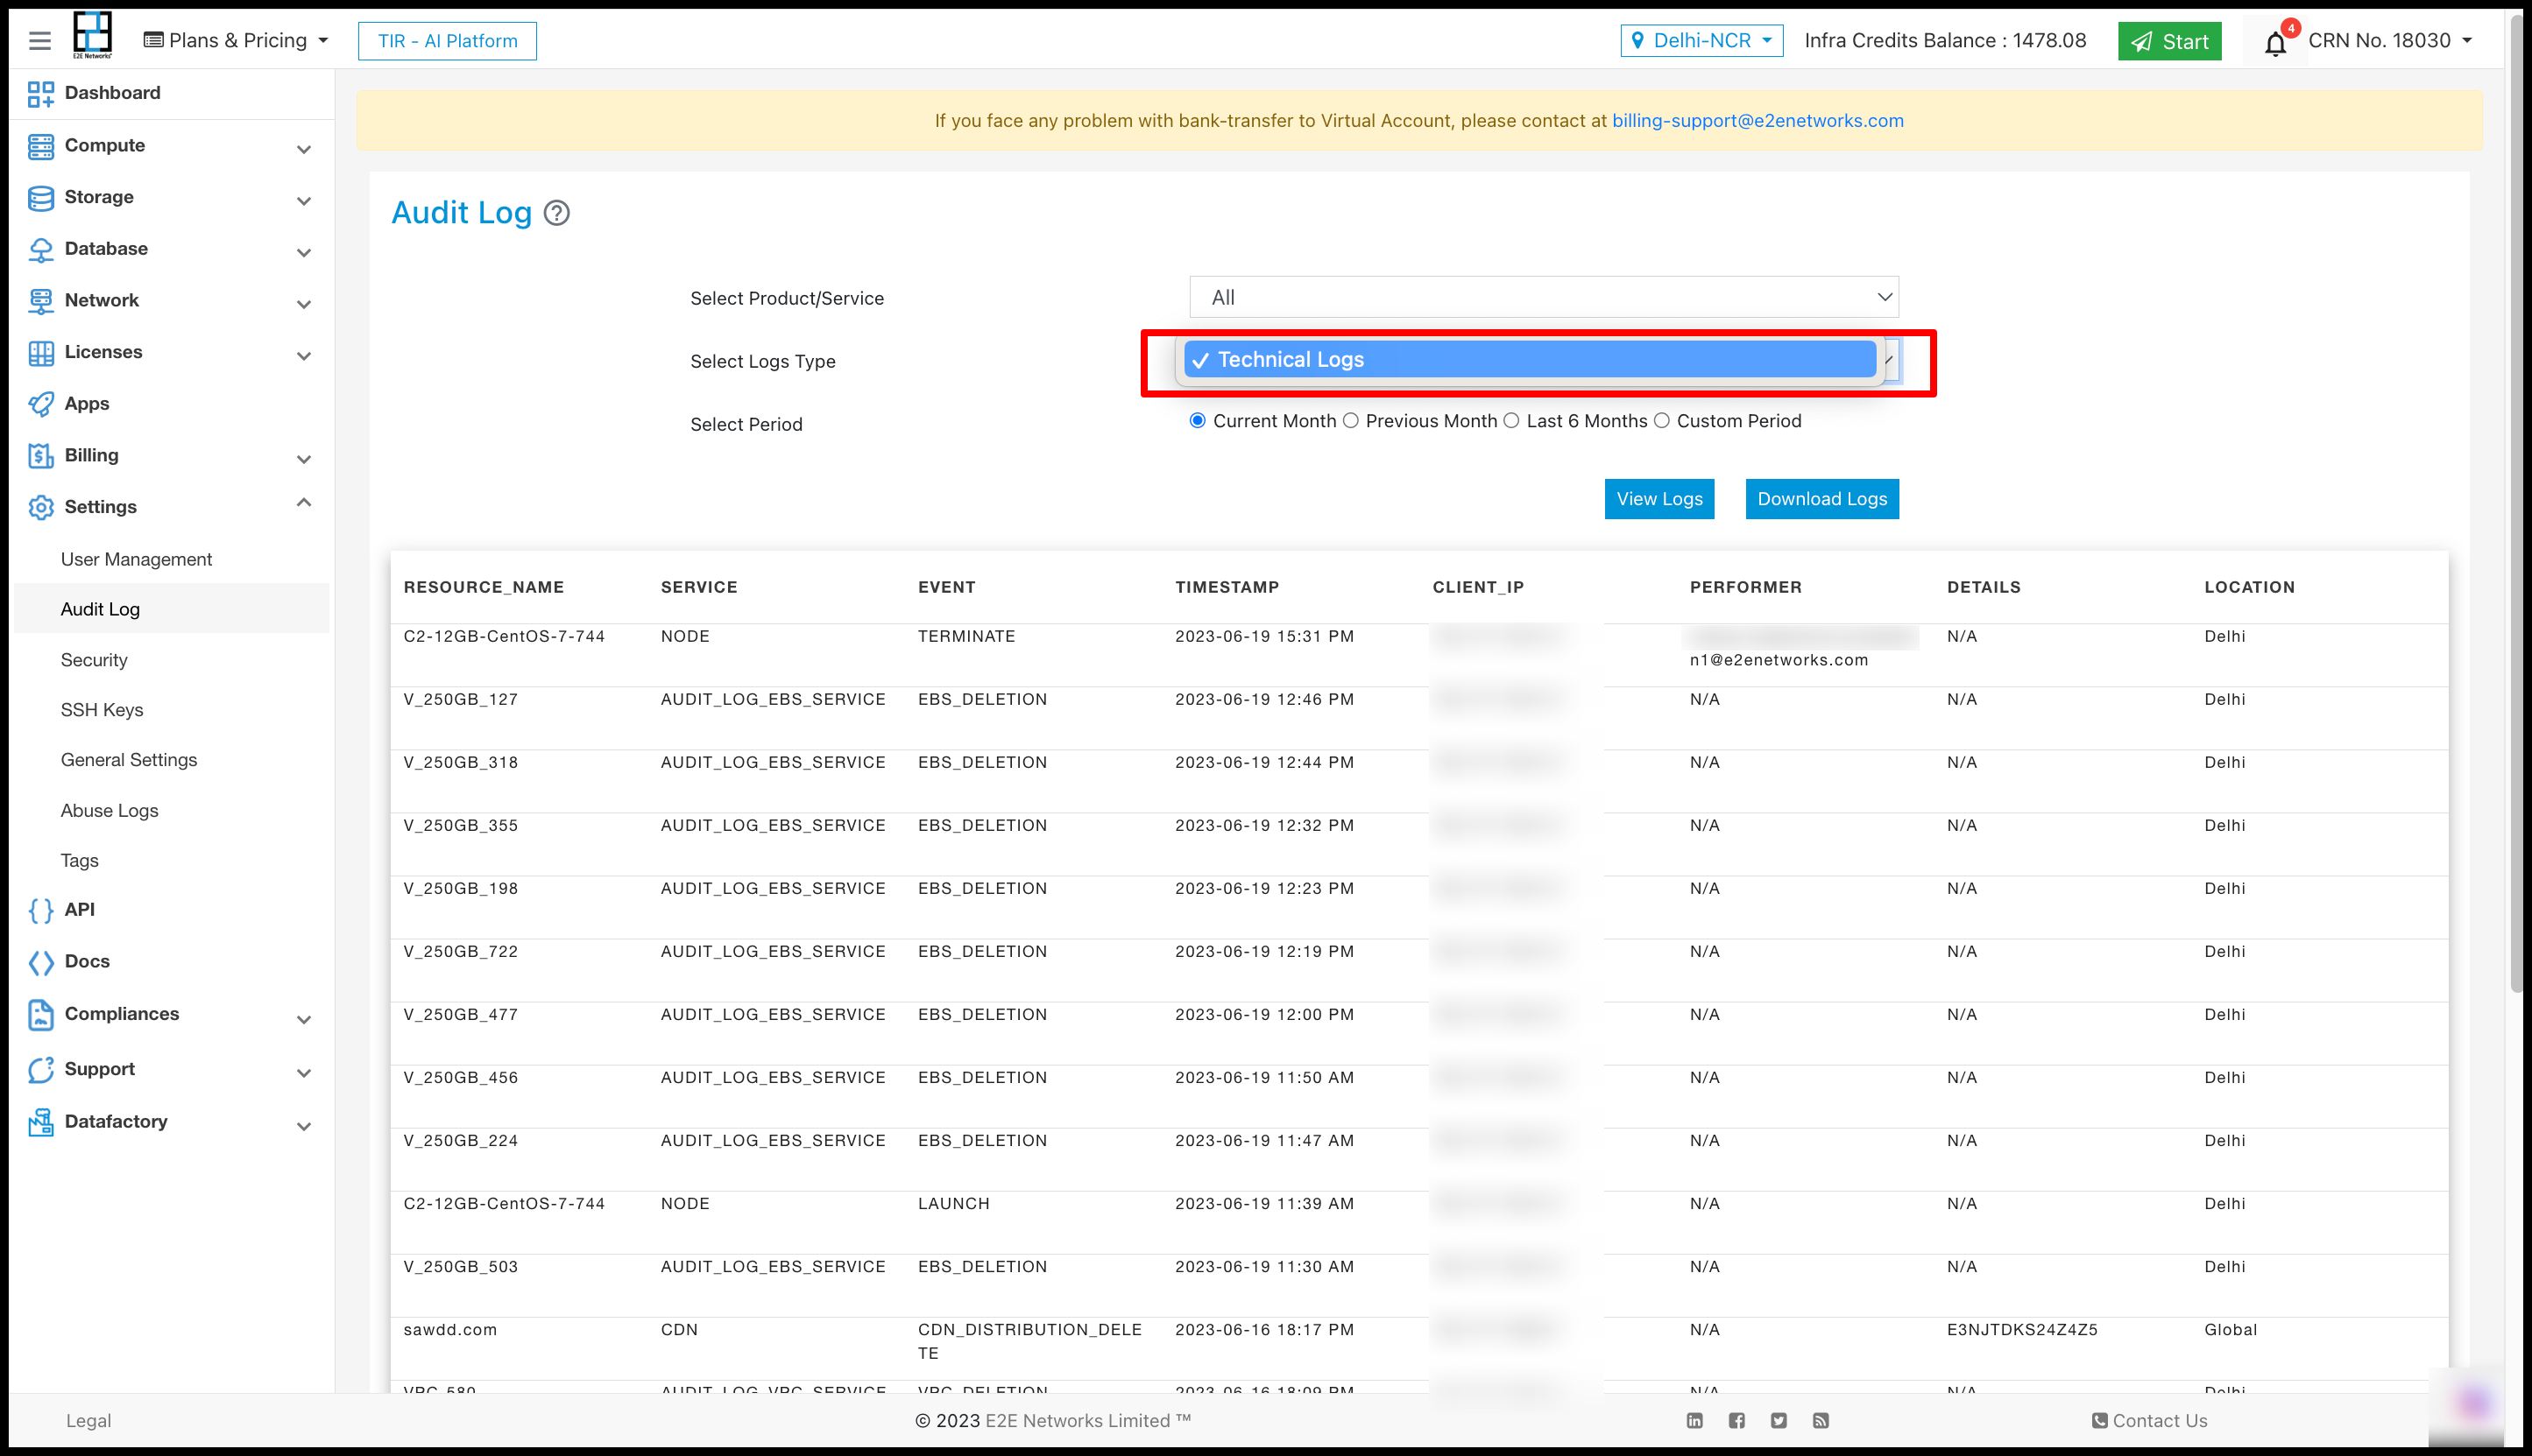Click the sawdd.com resource name cell
Viewport: 2532px width, 1456px height.
[450, 1330]
